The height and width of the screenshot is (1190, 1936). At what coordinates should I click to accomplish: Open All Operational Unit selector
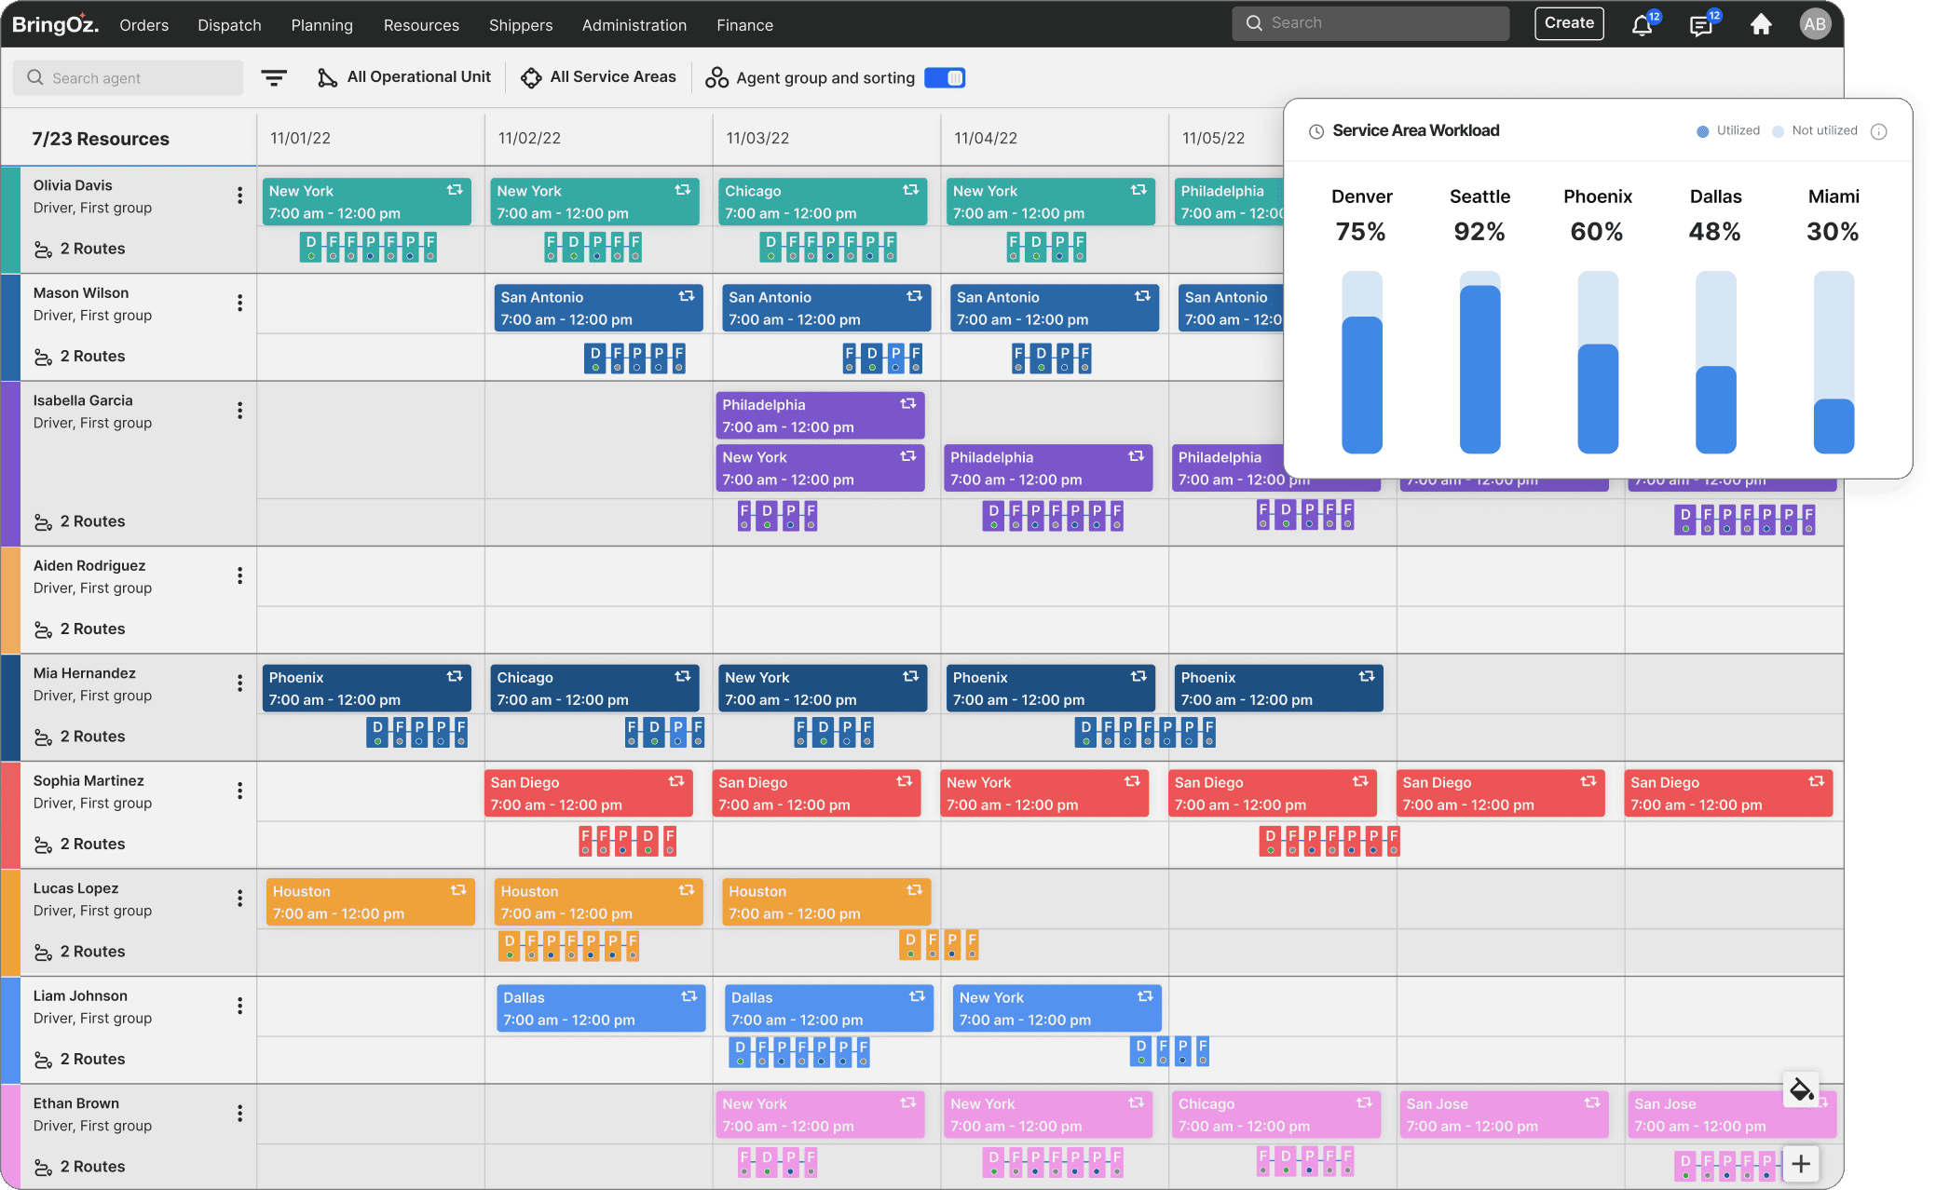pos(404,77)
